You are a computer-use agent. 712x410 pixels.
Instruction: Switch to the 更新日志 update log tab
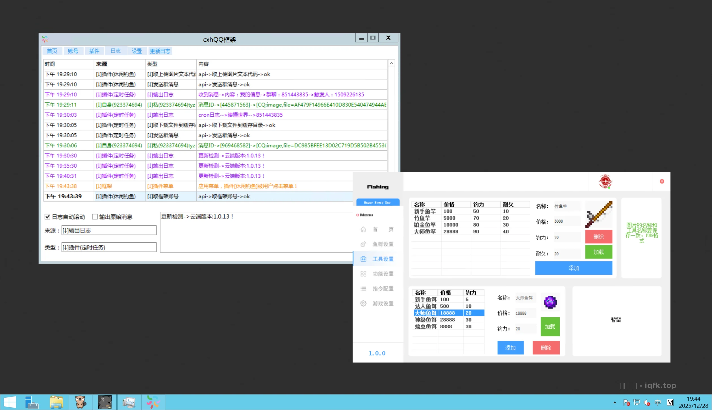(x=160, y=51)
